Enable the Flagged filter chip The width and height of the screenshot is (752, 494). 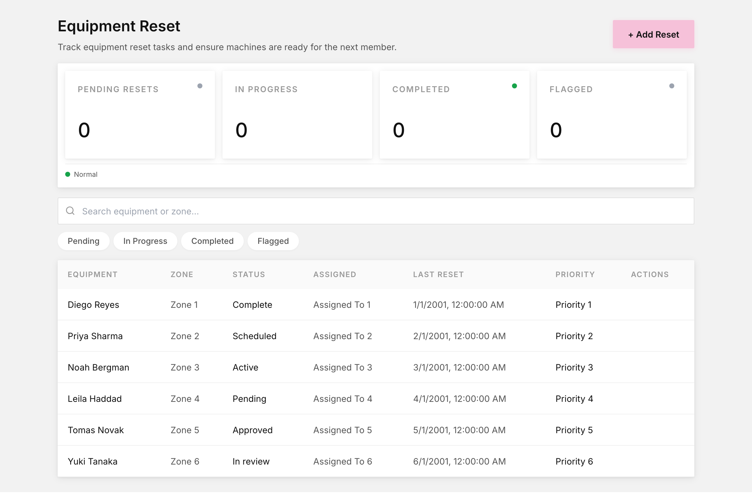point(273,241)
